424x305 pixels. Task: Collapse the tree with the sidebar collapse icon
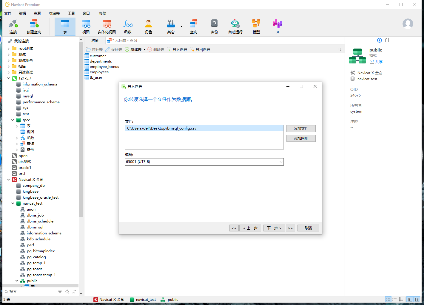tap(74, 291)
